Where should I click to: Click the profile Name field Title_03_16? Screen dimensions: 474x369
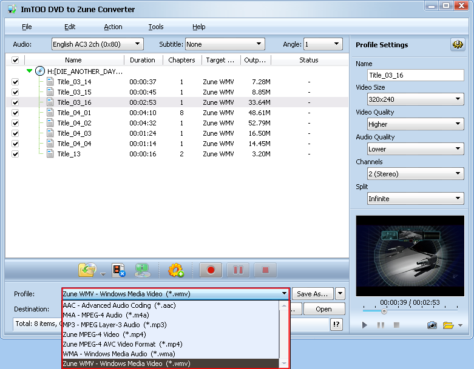[416, 75]
